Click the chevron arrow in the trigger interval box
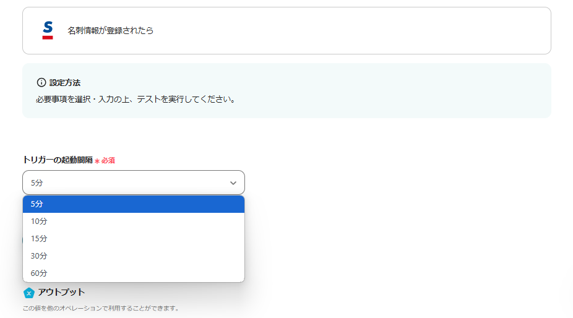This screenshot has width=573, height=318. coord(233,183)
